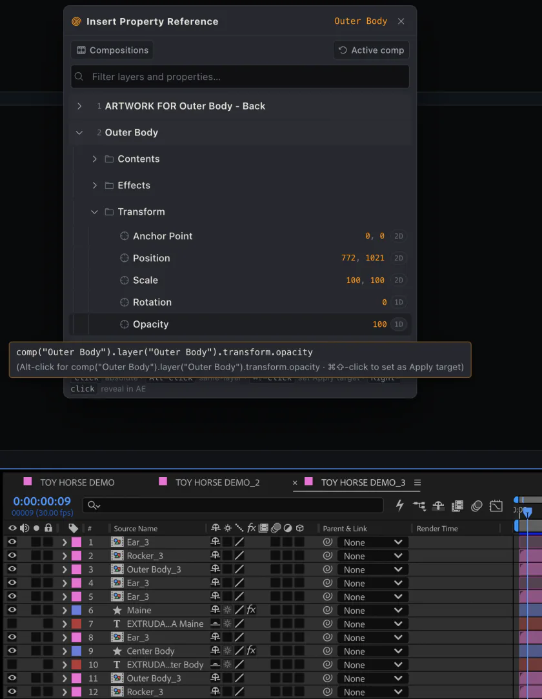Viewport: 542px width, 699px height.
Task: Open Parent dropdown for layer 1 Ear_3
Action: point(372,542)
